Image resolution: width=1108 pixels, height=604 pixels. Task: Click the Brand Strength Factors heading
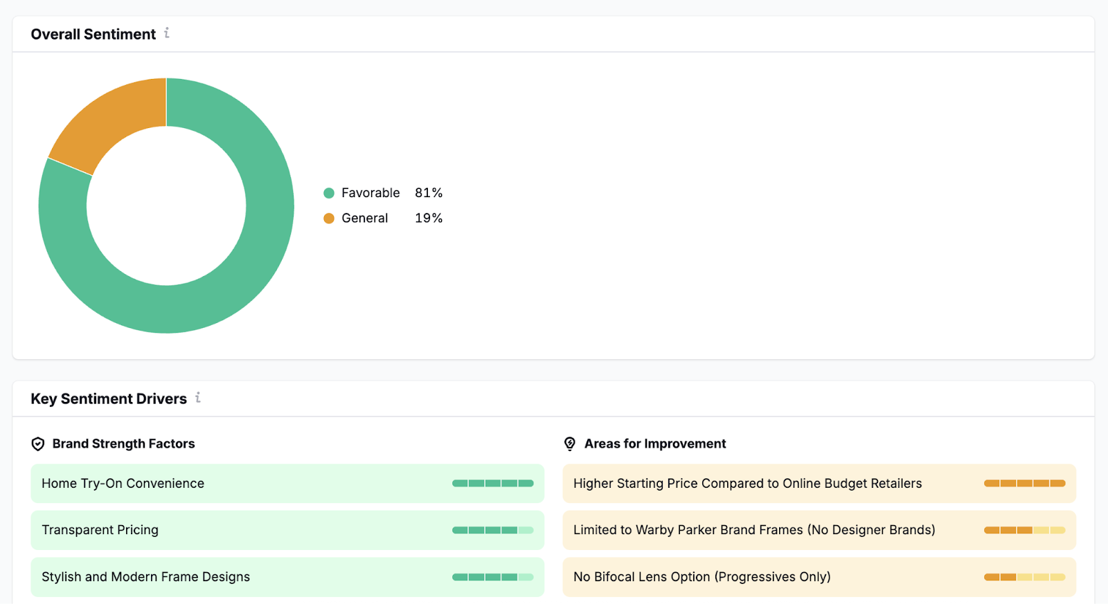point(124,444)
